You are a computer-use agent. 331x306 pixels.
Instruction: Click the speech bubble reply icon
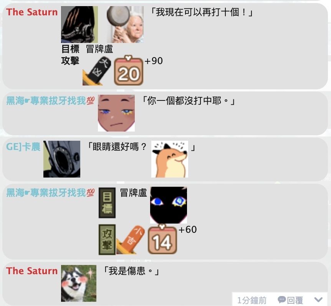tap(281, 299)
